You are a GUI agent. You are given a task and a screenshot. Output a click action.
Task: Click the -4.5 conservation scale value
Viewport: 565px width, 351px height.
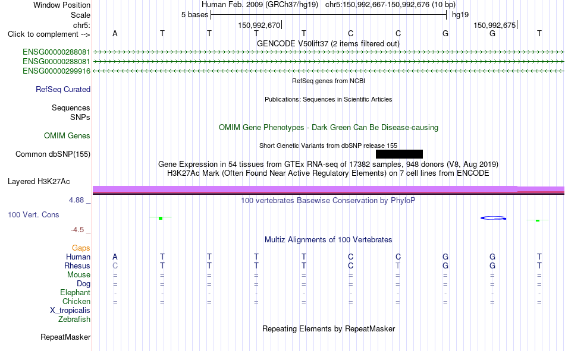pos(77,230)
